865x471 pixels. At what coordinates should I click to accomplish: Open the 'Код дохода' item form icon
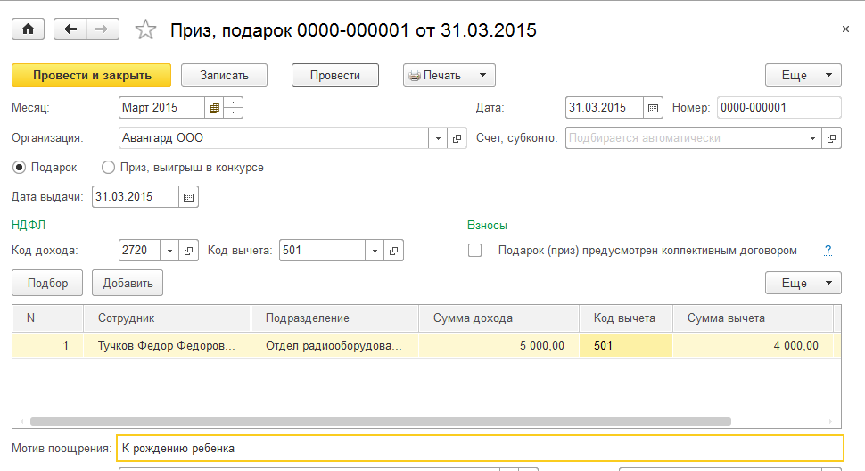(189, 251)
